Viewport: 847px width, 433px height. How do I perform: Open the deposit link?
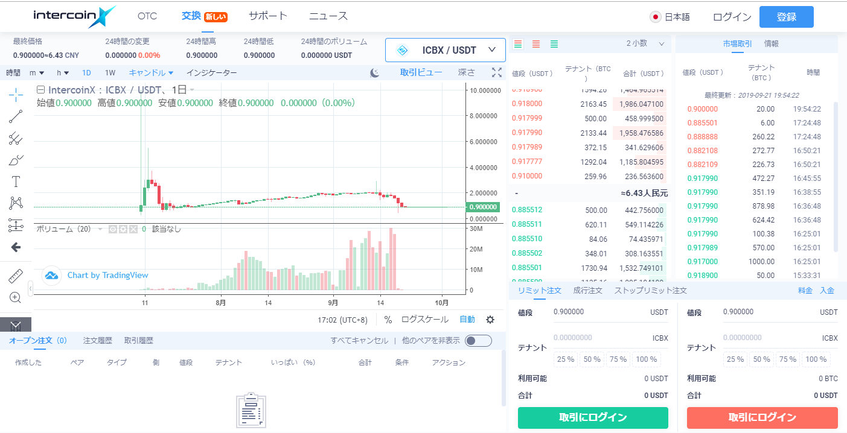[x=826, y=291]
